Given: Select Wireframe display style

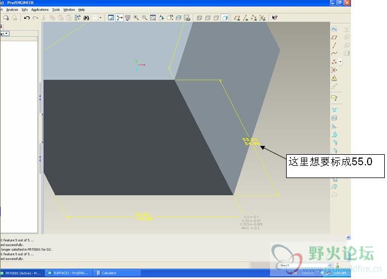Looking at the screenshot, I should (199, 18).
